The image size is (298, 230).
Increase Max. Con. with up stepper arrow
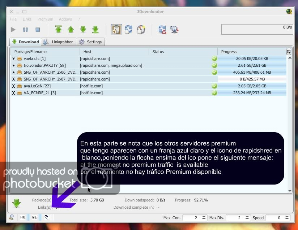[204, 217]
